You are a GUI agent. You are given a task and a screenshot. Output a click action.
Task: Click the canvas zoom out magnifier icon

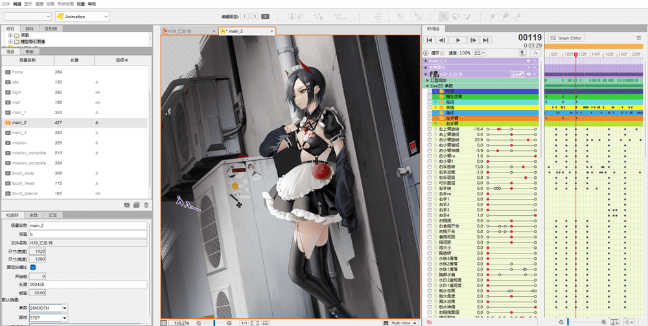click(199, 323)
